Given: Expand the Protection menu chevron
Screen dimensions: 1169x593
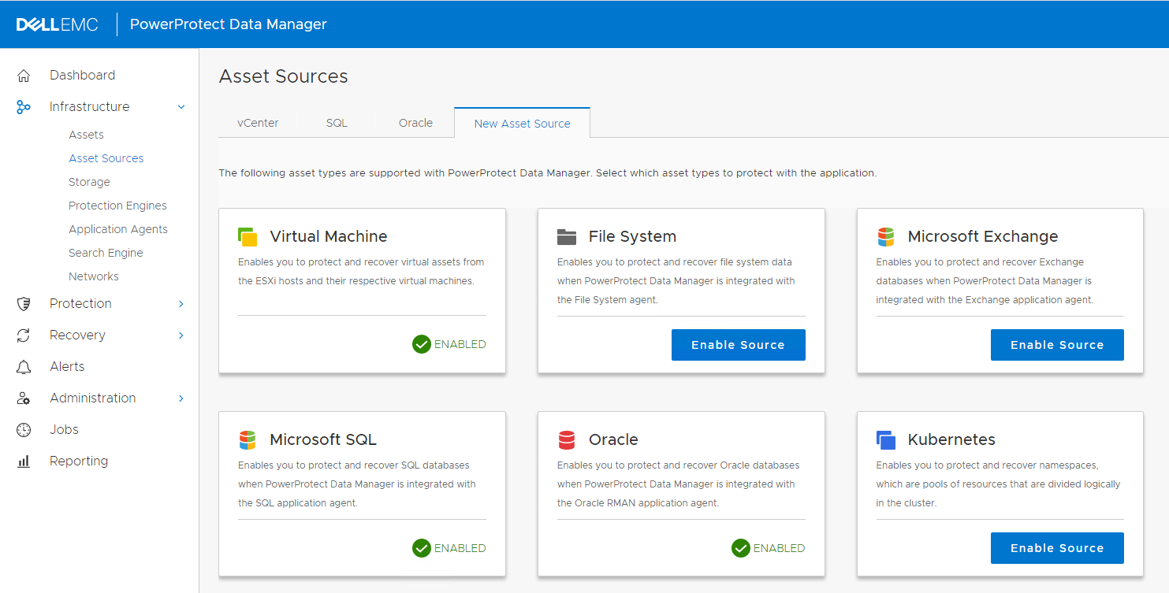Looking at the screenshot, I should pyautogui.click(x=181, y=304).
